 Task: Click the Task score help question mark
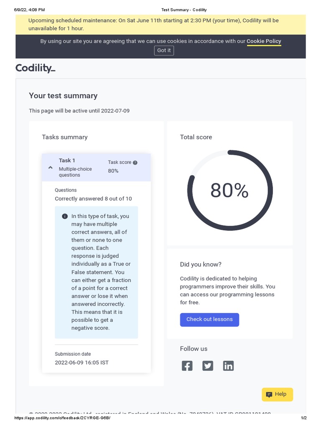coord(135,163)
